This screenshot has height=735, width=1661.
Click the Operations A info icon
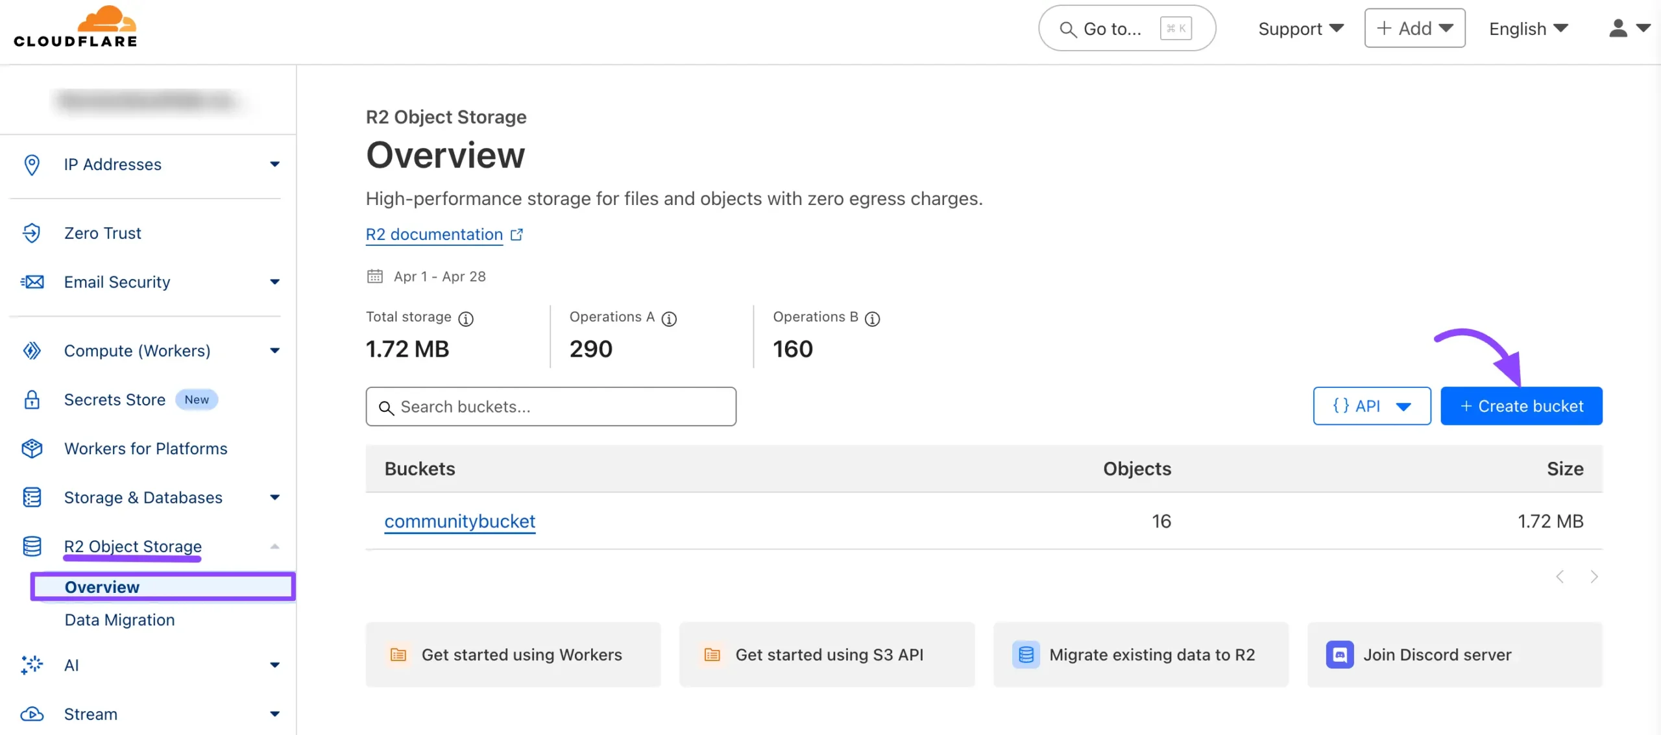tap(669, 319)
